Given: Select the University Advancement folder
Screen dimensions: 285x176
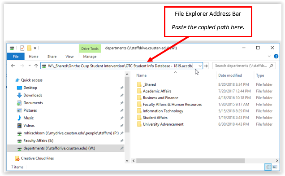Looking at the screenshot, I should [x=163, y=124].
